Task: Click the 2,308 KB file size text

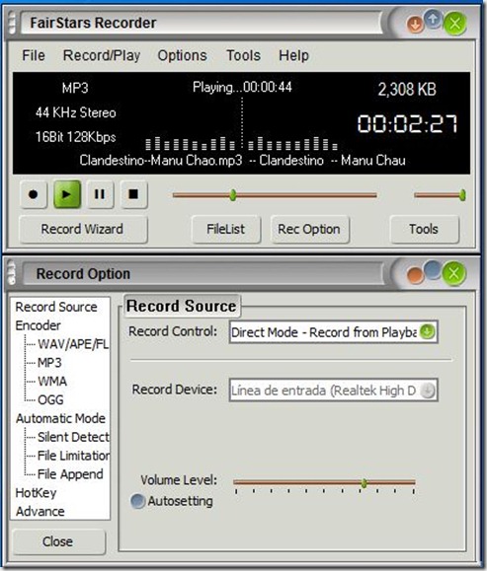Action: [x=407, y=89]
